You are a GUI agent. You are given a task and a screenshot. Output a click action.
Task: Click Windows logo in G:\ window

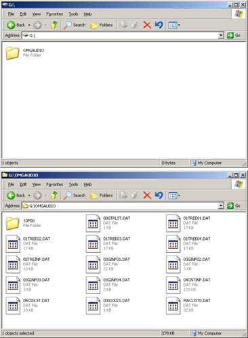pos(239,14)
